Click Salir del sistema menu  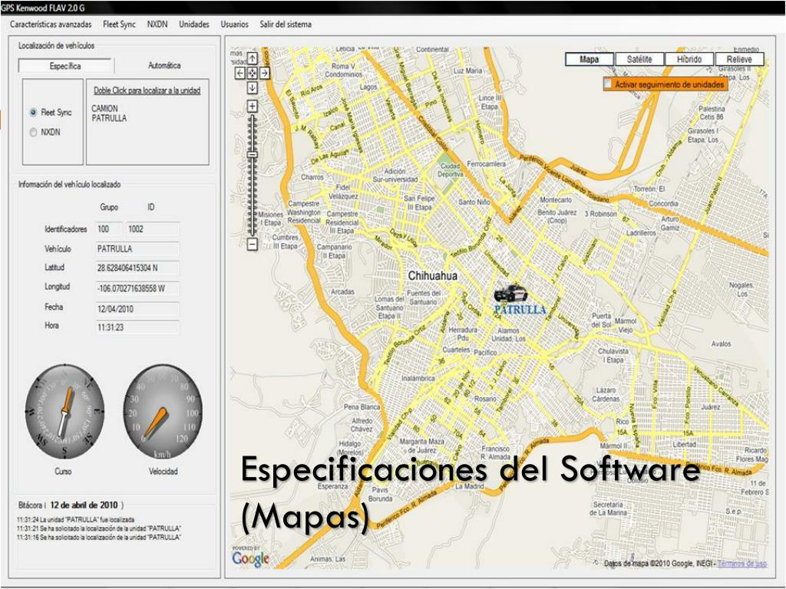(x=286, y=24)
